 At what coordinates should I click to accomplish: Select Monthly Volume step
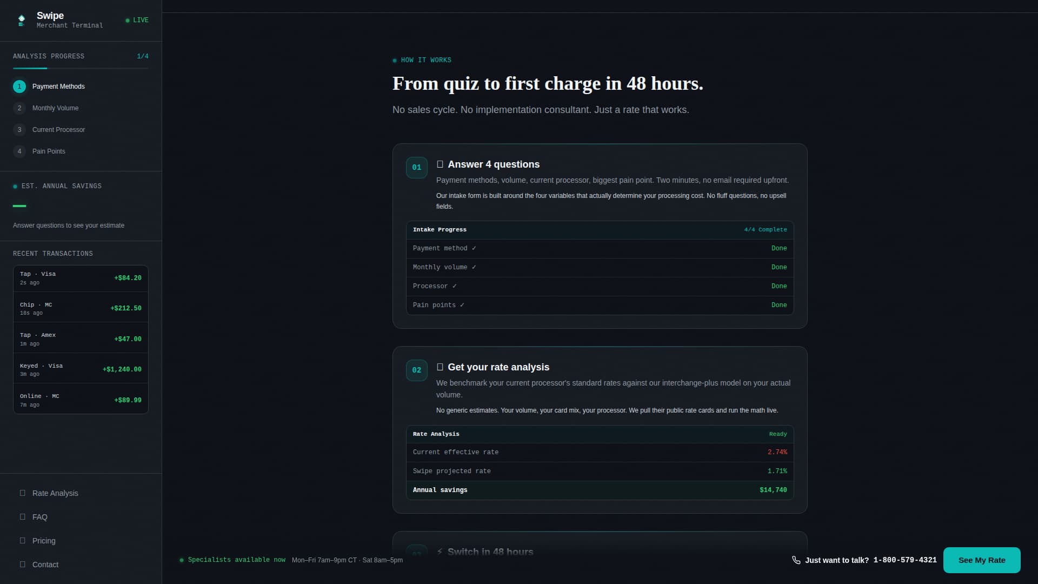[x=81, y=108]
